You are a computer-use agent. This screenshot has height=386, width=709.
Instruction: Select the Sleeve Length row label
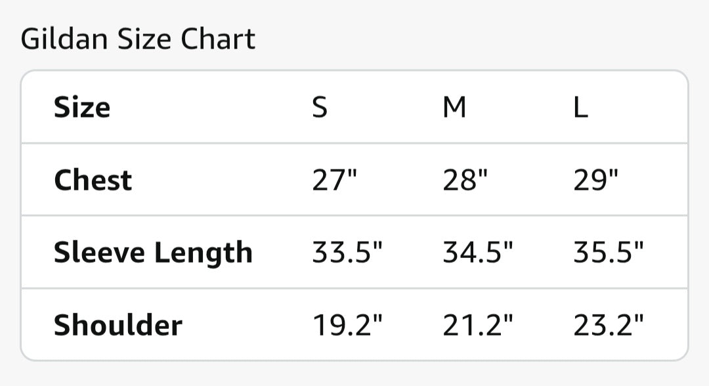153,253
